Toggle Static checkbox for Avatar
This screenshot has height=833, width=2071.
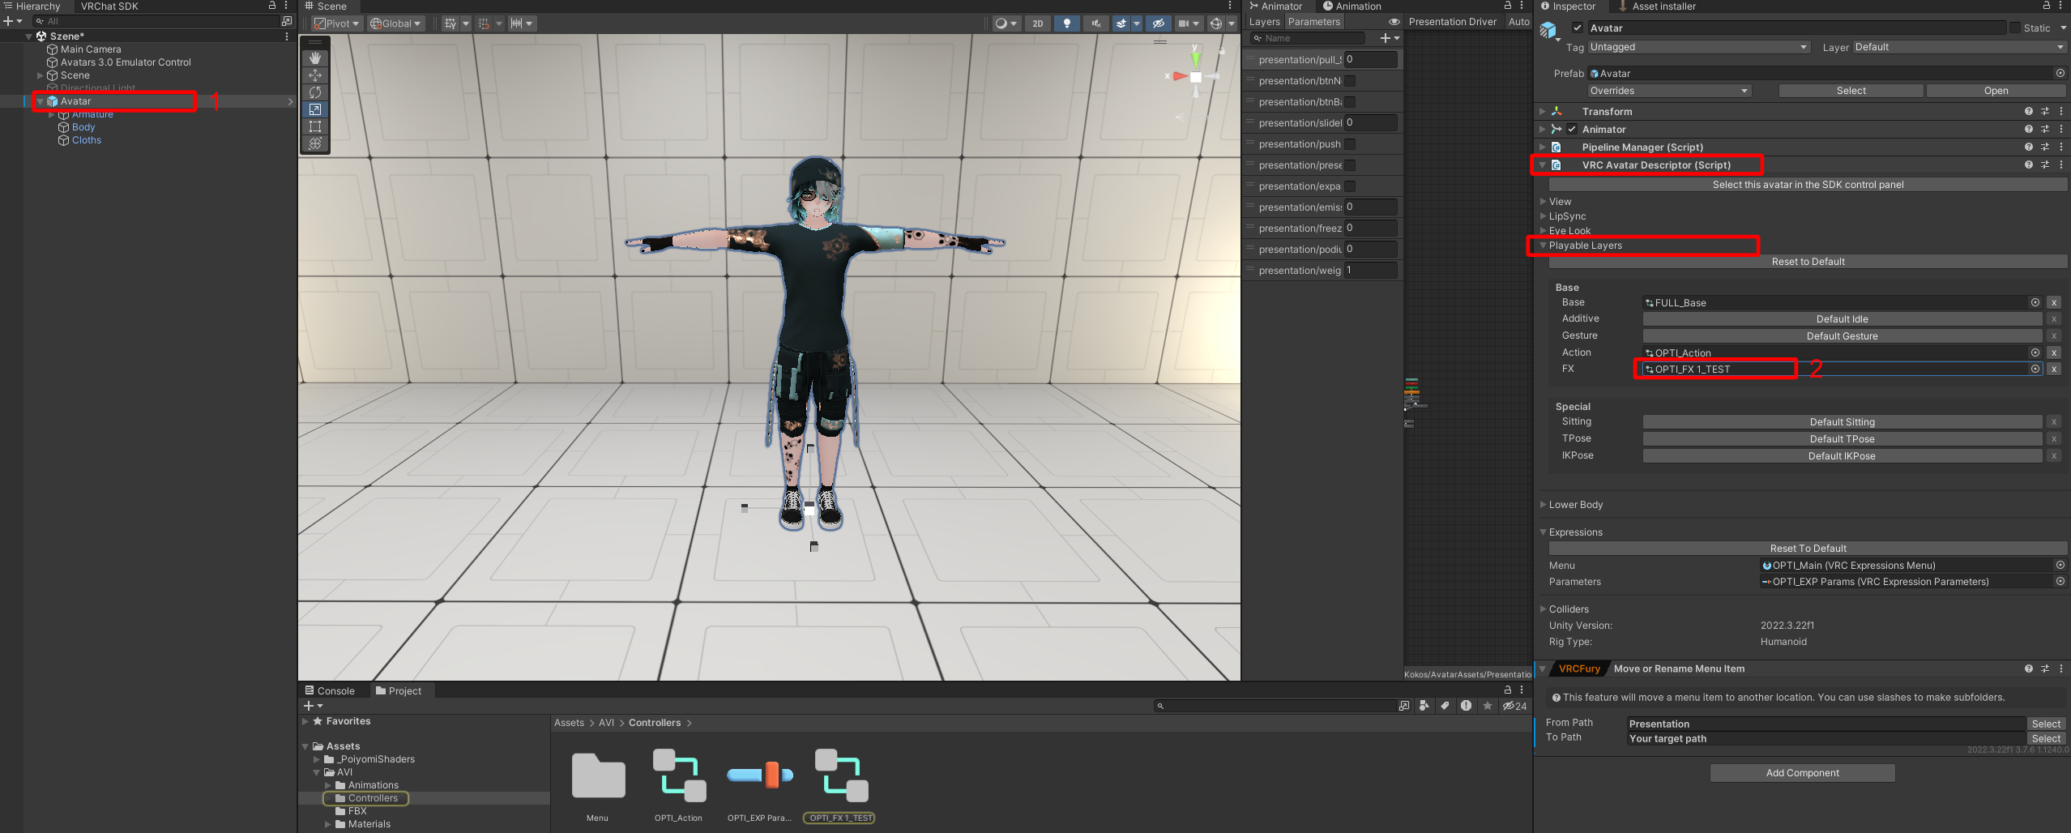click(2015, 28)
